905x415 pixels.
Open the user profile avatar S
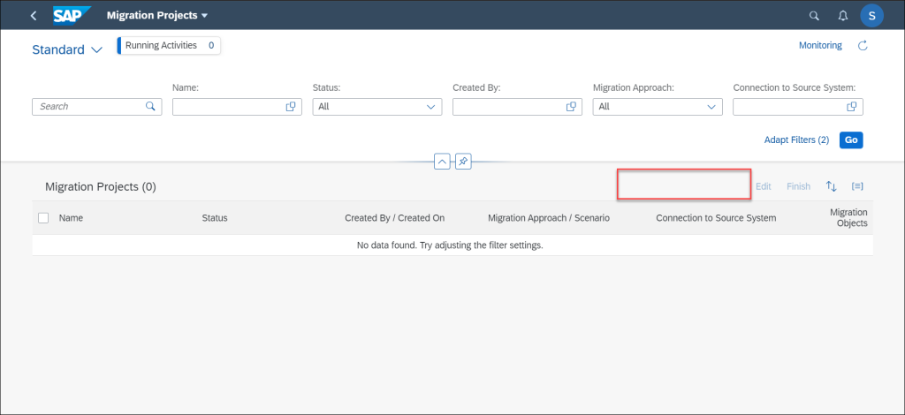(871, 16)
